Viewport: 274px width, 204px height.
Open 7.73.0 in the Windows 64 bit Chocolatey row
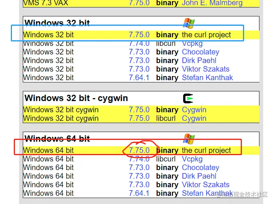point(139,167)
